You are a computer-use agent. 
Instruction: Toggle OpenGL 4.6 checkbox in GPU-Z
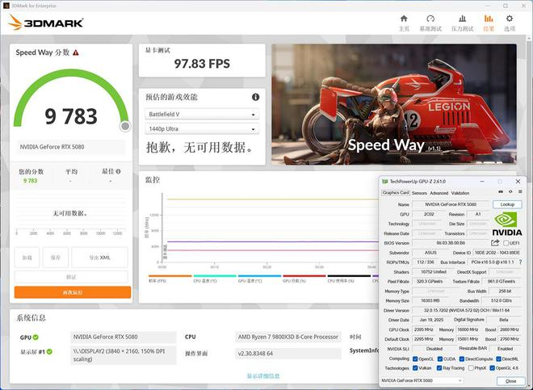[492, 368]
